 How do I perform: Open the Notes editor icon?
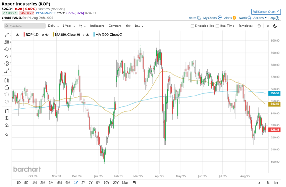pyautogui.click(x=199, y=18)
